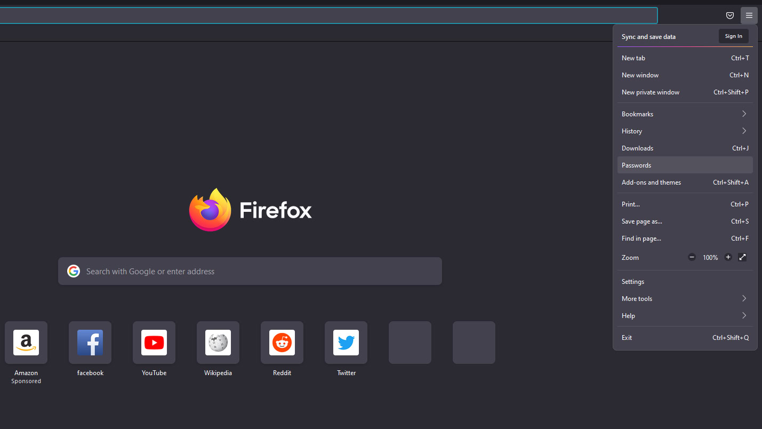This screenshot has height=429, width=762.
Task: Reset zoom level at 100%
Action: click(710, 258)
